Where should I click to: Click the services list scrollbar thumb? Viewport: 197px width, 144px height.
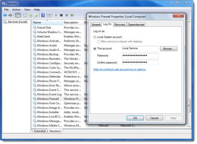point(189,105)
